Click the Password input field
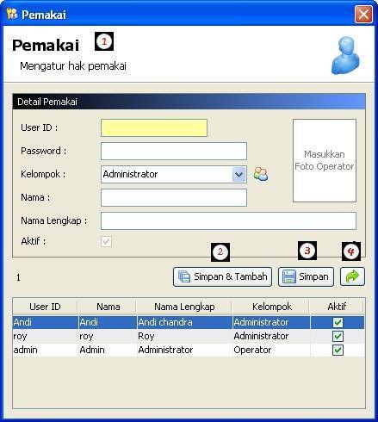The height and width of the screenshot is (422, 378). (x=174, y=151)
